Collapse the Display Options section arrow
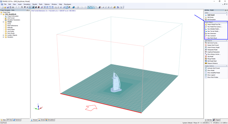Viewport: 228px width, 124px height. [226, 66]
